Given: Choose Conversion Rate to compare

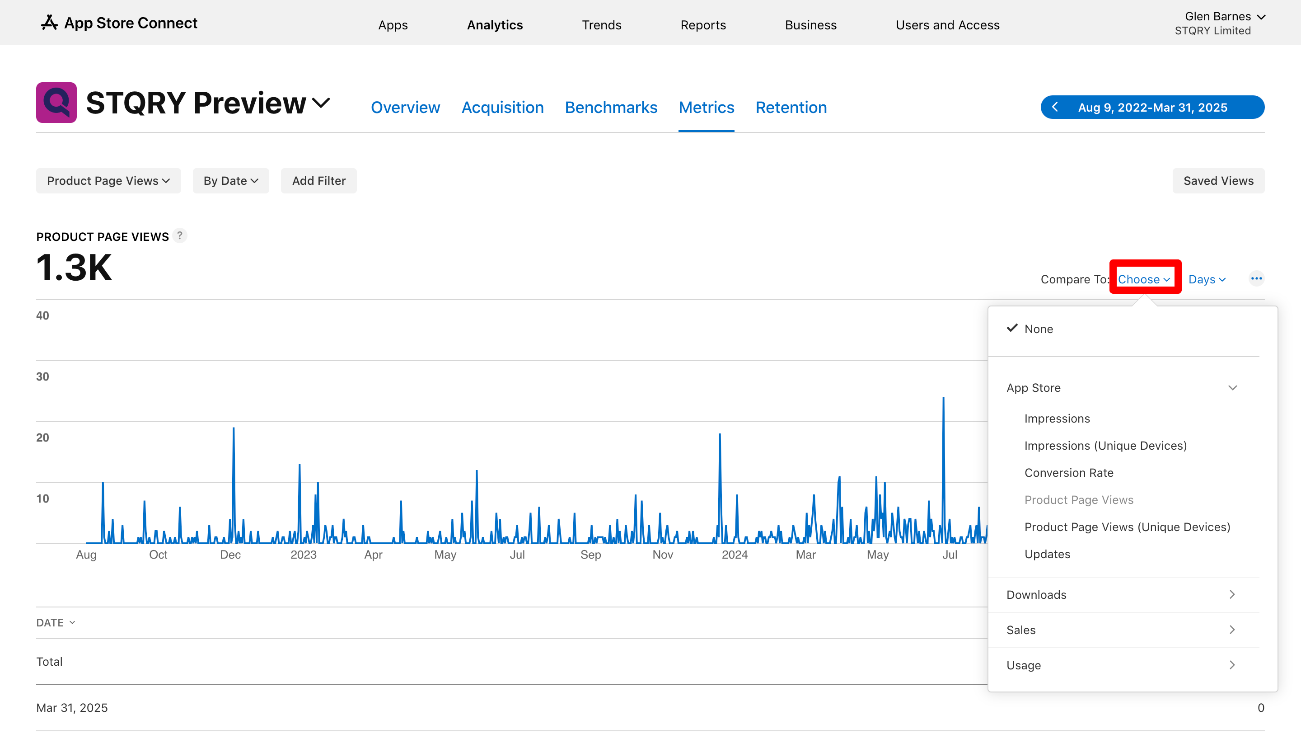Looking at the screenshot, I should (1069, 472).
